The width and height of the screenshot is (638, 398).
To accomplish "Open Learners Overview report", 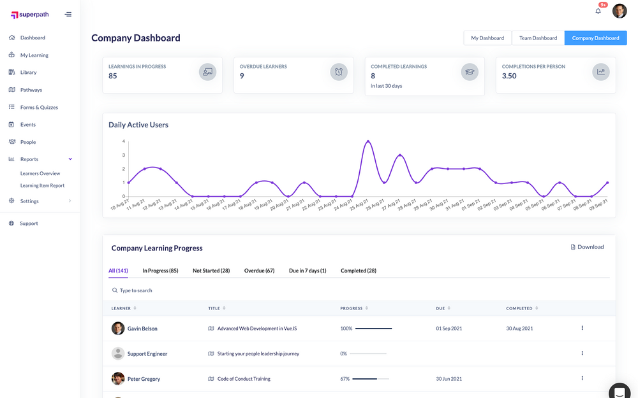I will (40, 173).
